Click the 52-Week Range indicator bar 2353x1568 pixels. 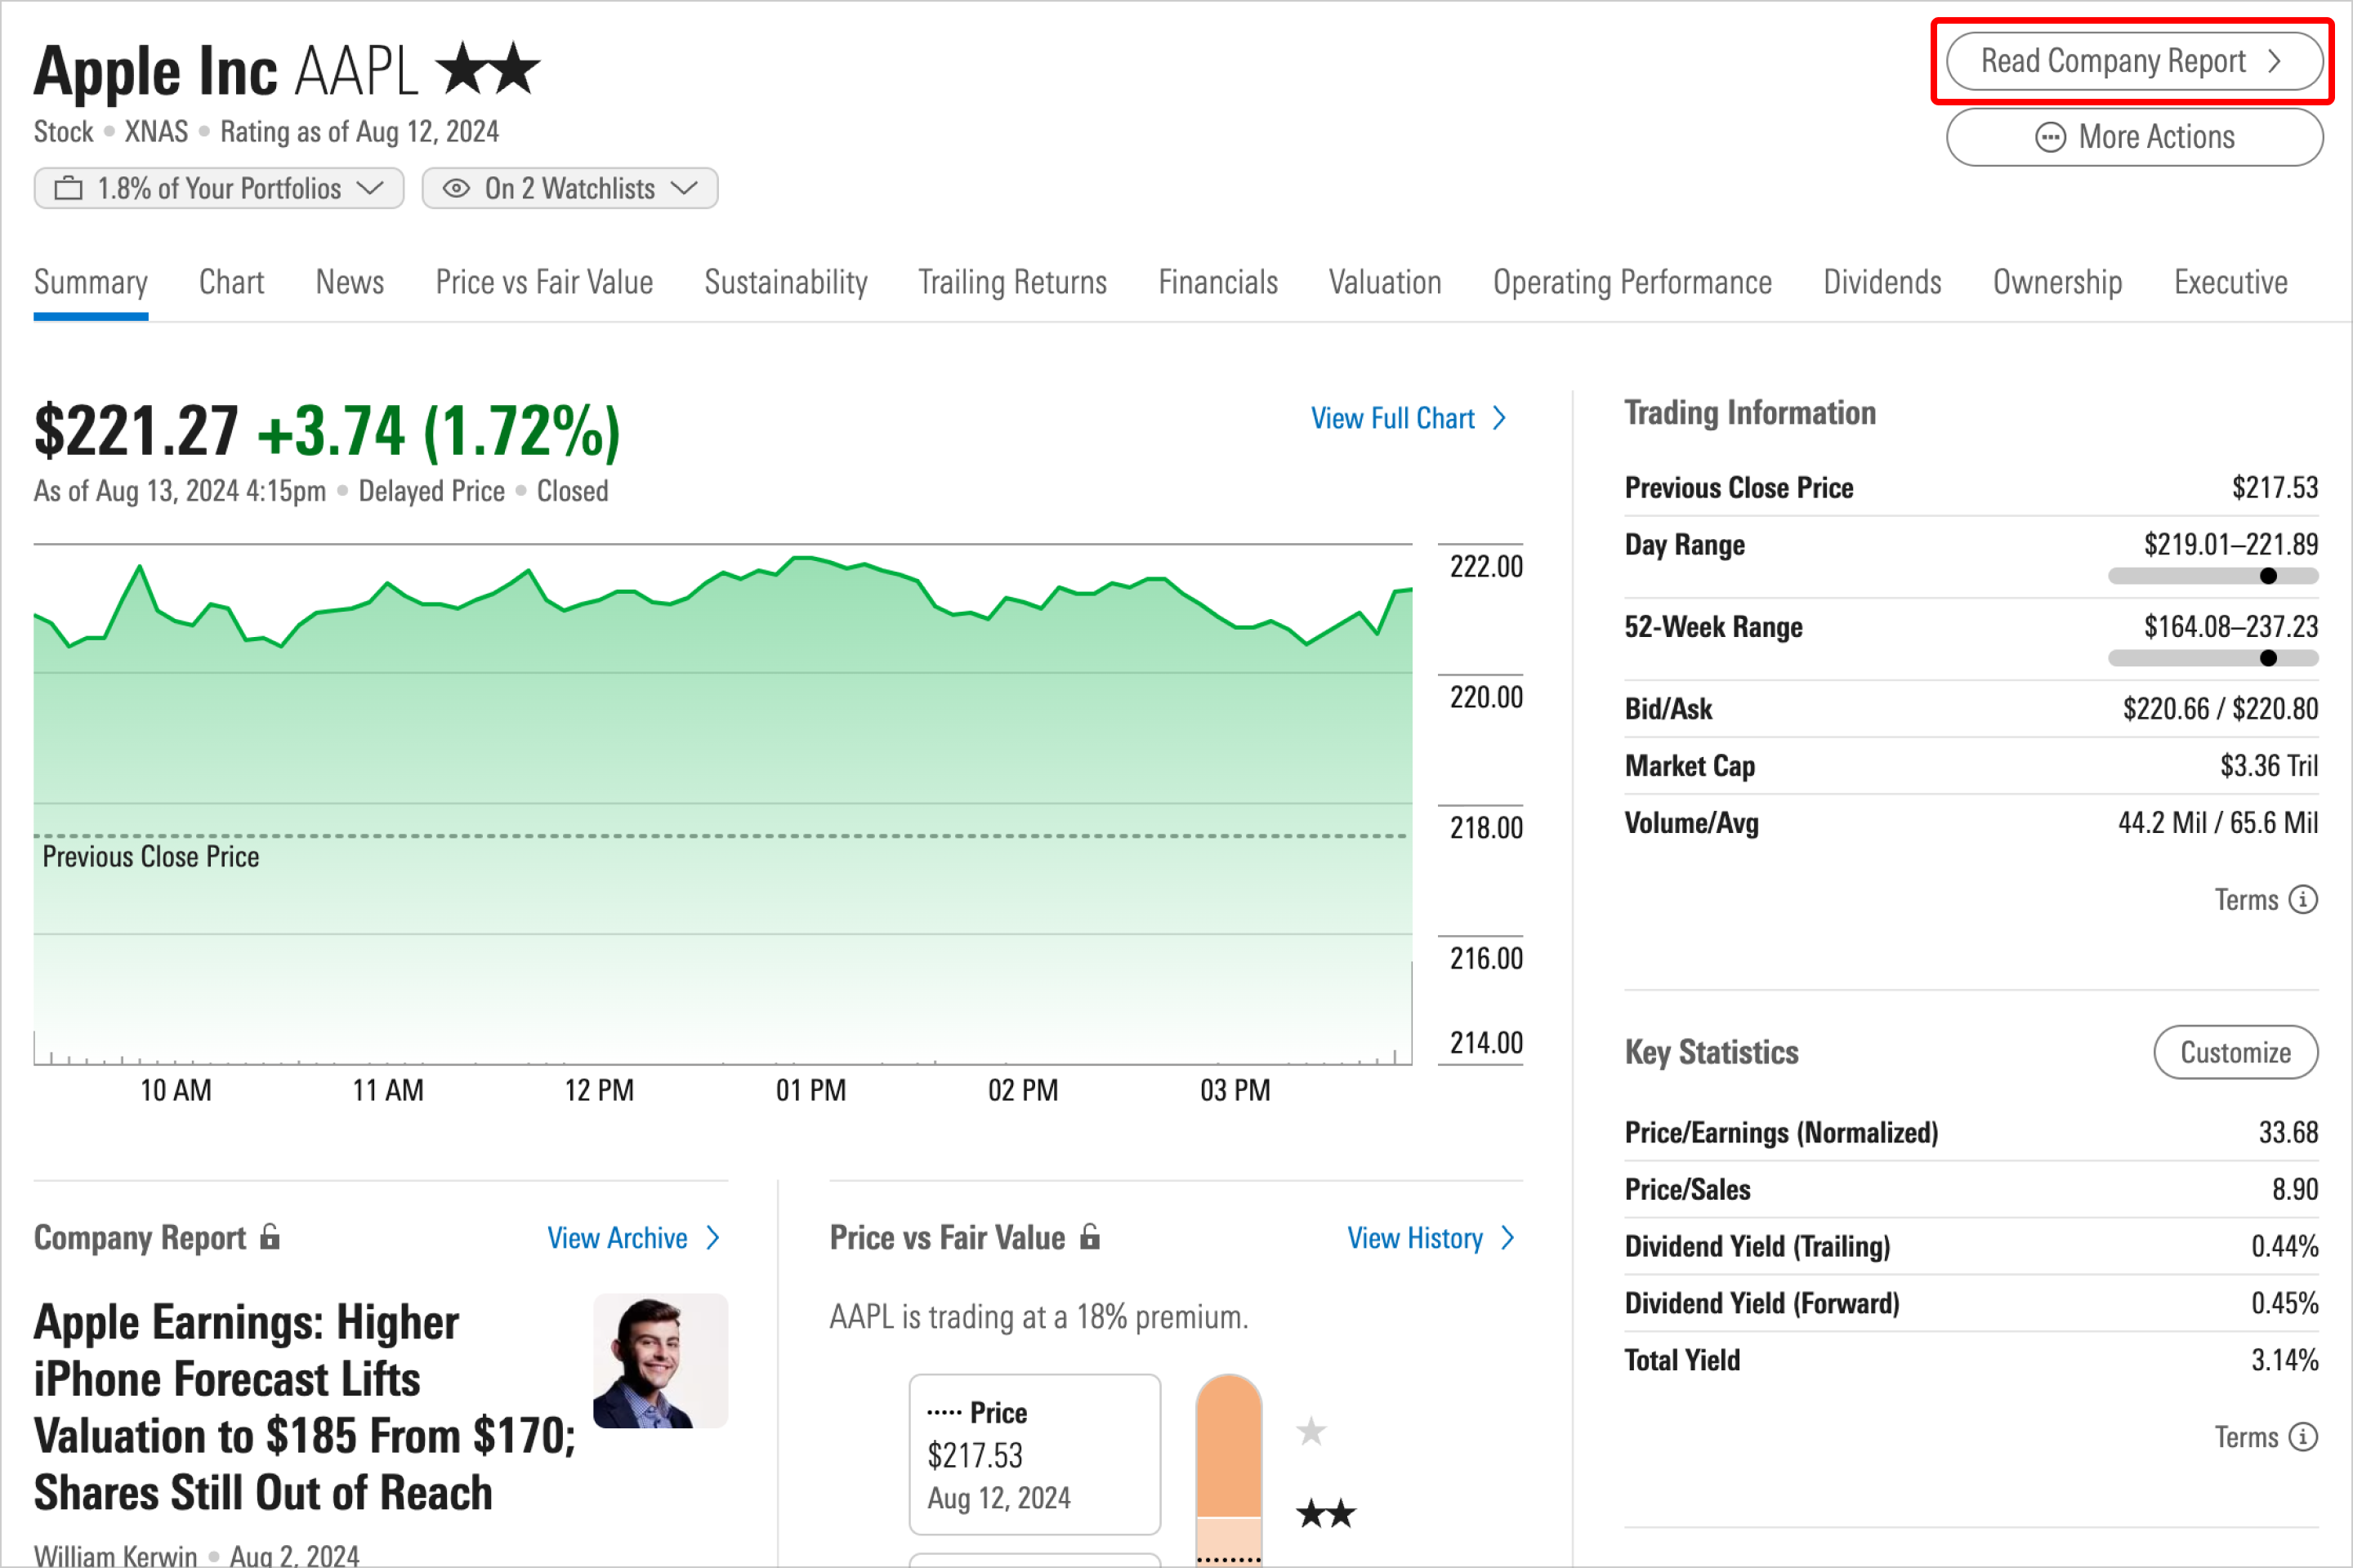(2213, 658)
